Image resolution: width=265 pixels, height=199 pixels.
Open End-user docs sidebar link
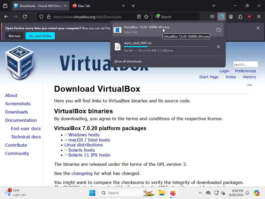[x=26, y=129]
